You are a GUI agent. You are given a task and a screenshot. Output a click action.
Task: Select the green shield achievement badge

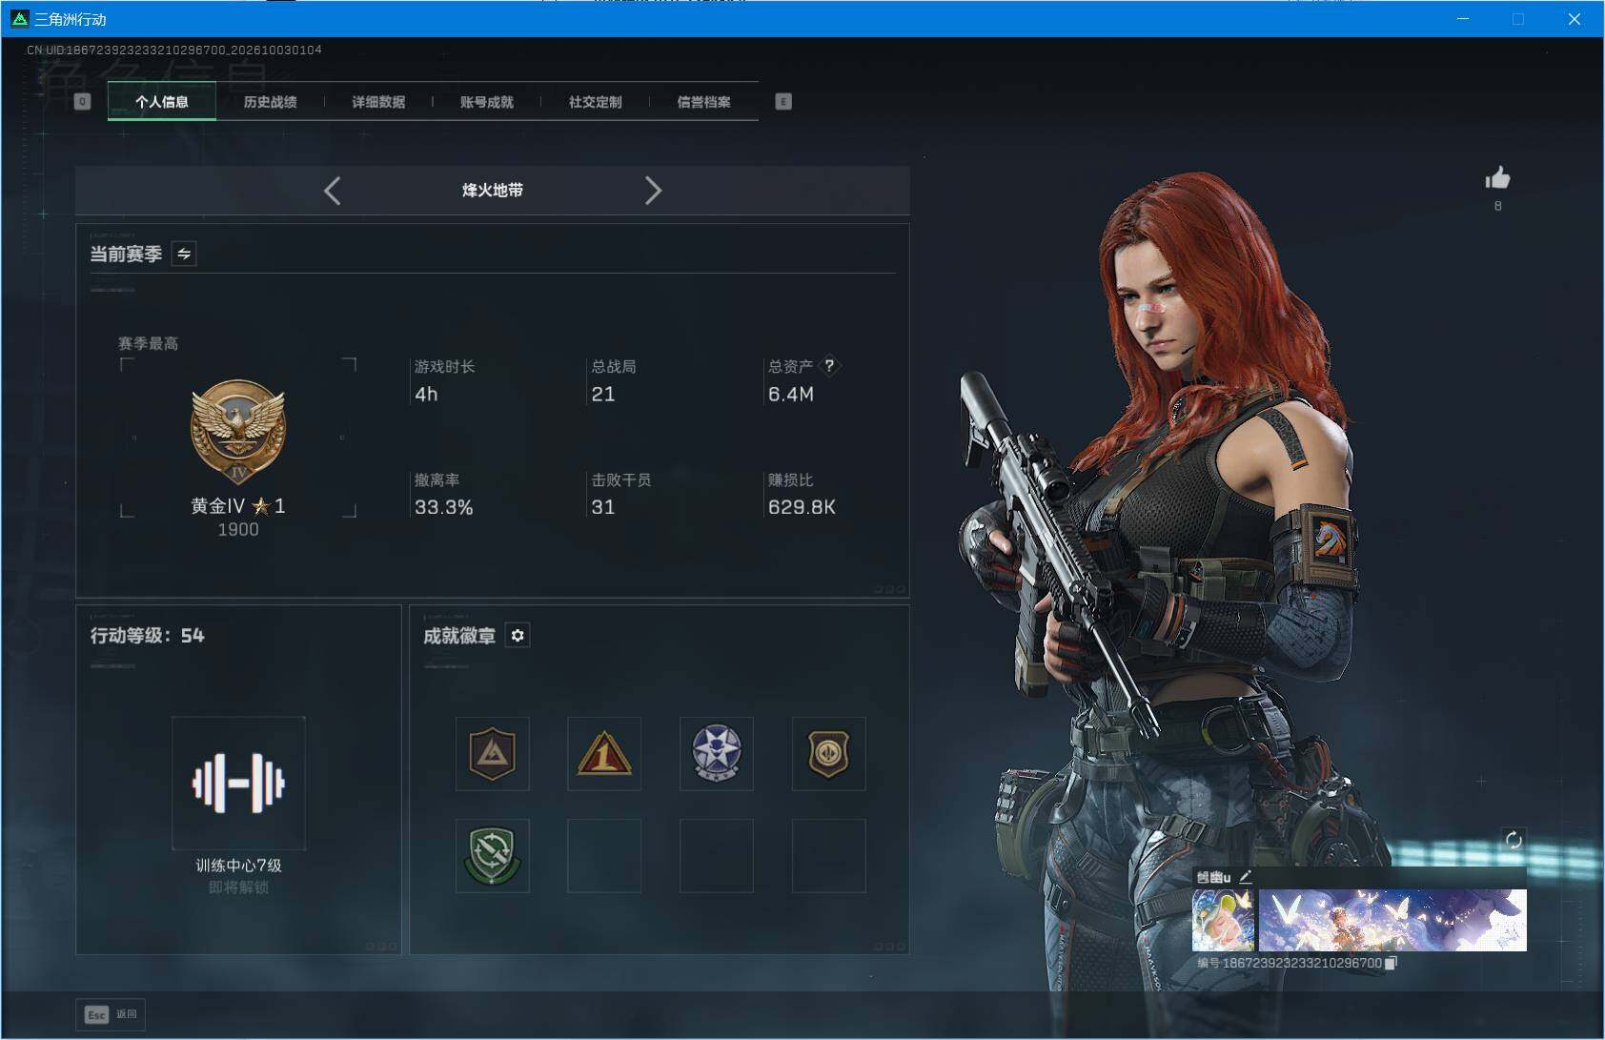tap(493, 856)
